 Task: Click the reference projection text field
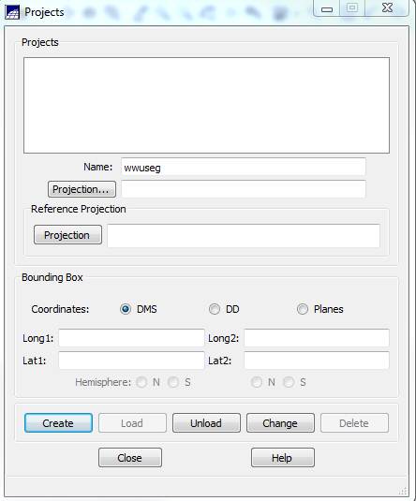tap(244, 235)
